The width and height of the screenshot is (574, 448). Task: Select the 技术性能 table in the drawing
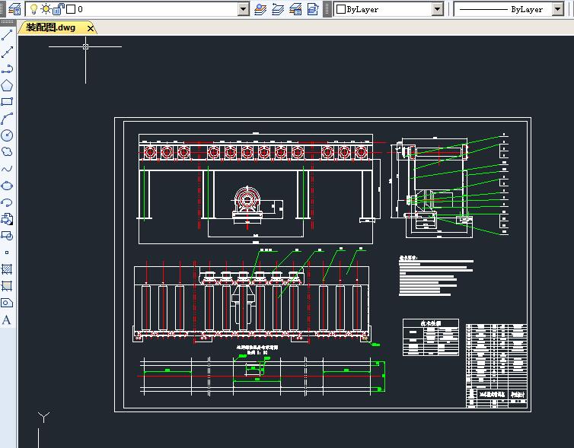point(431,337)
